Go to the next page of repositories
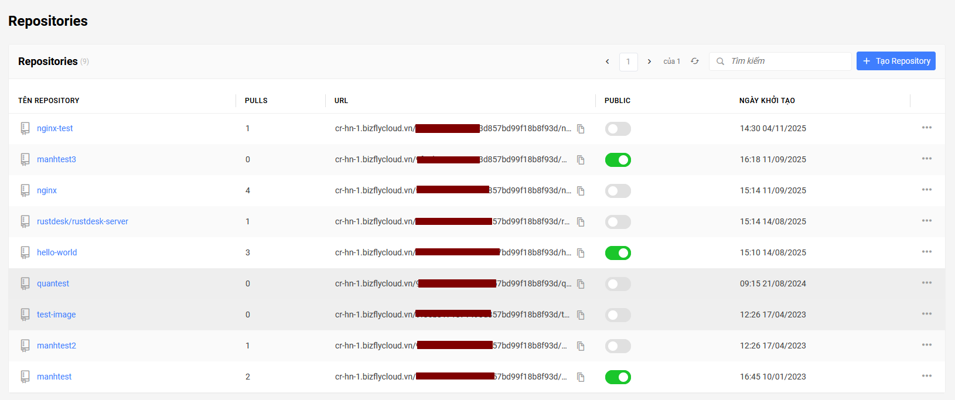955x400 pixels. pos(649,61)
